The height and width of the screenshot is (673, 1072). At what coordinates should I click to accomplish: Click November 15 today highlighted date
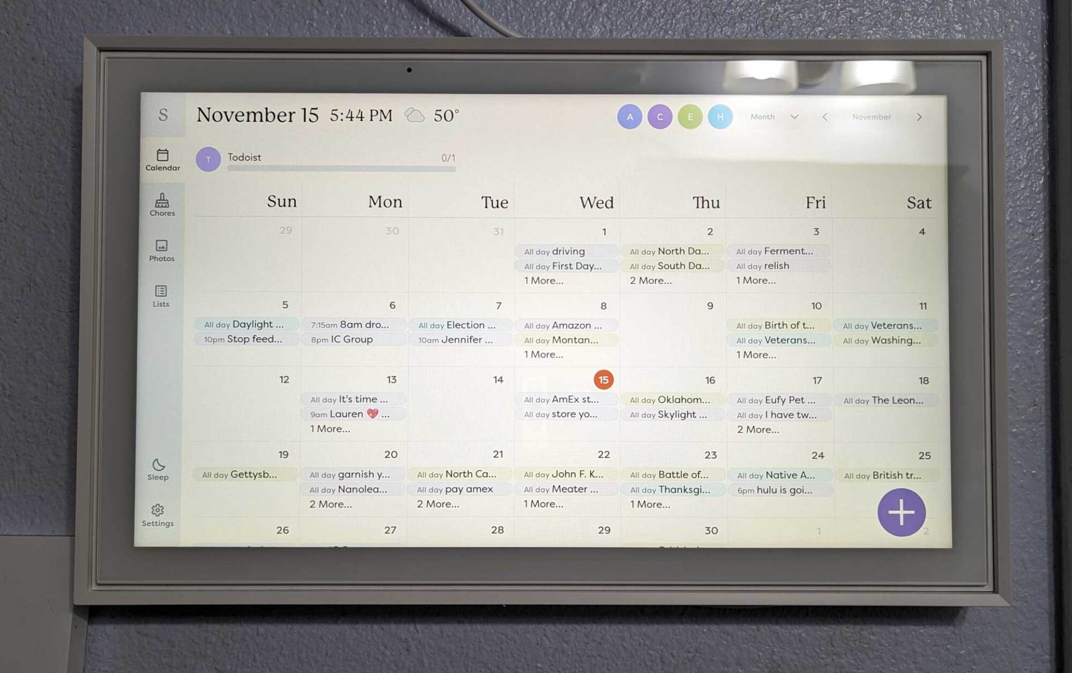[x=604, y=379]
